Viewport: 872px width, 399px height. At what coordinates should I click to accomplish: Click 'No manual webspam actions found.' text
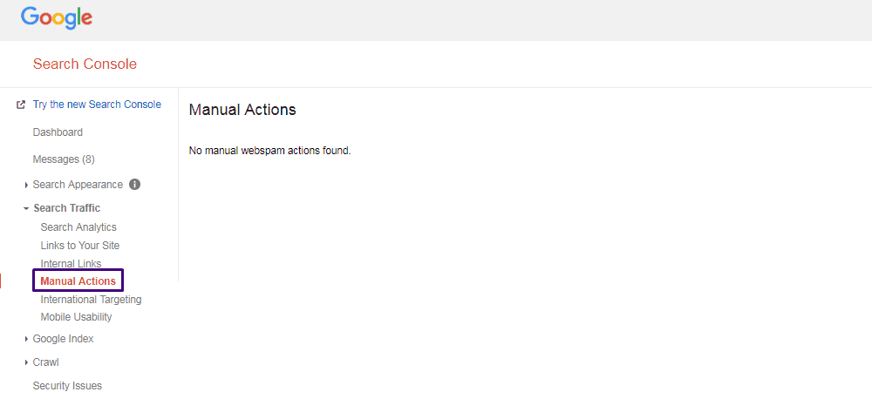[269, 151]
